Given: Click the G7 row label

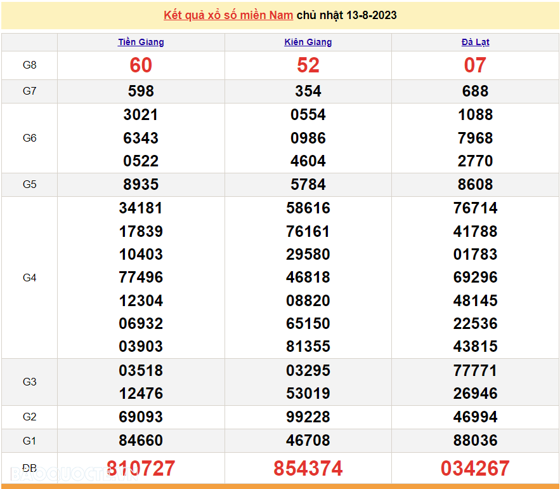Looking at the screenshot, I should (30, 91).
